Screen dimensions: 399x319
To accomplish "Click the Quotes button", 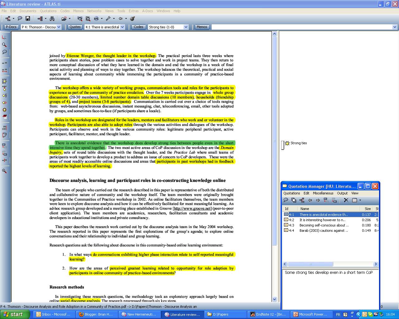I will [x=75, y=27].
